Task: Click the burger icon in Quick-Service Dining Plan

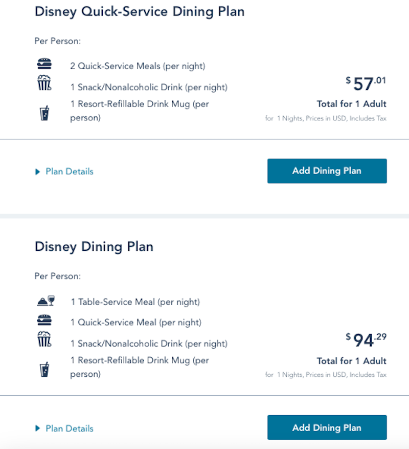Action: point(44,64)
